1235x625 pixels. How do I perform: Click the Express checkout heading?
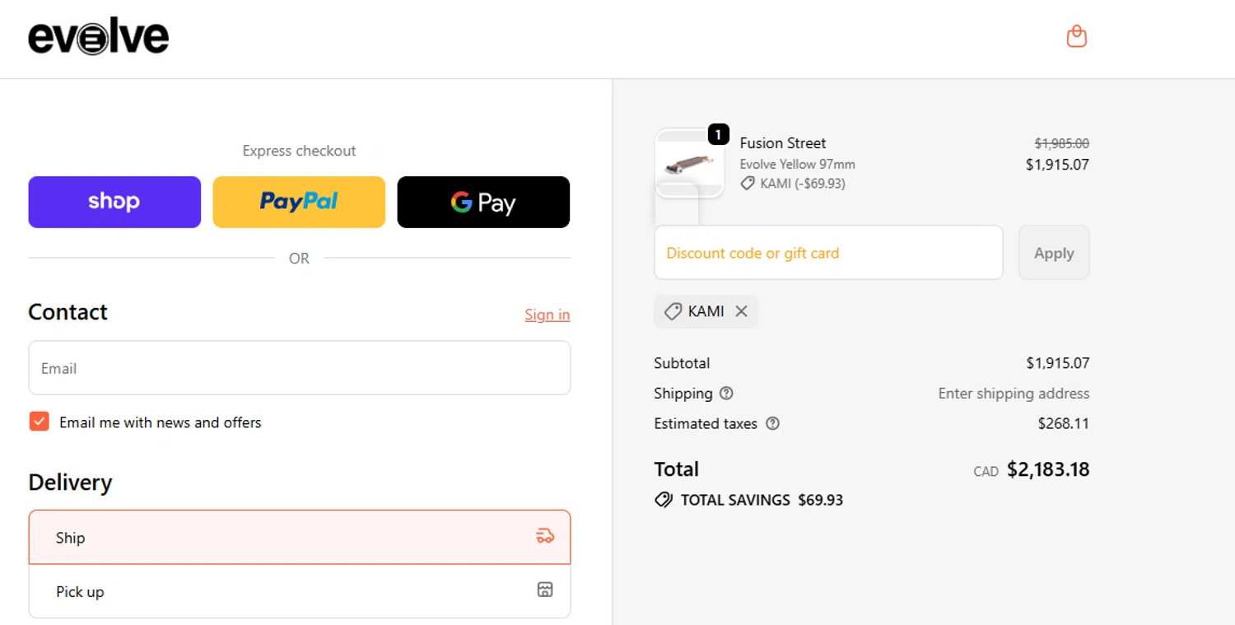click(x=299, y=151)
